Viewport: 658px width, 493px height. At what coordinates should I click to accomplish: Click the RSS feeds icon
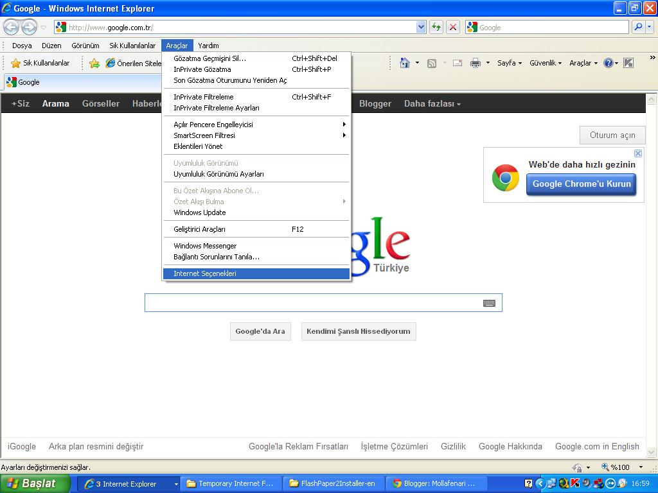click(x=431, y=64)
